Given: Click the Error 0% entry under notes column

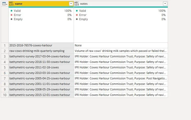Looking at the screenshot, I should tap(121, 15).
